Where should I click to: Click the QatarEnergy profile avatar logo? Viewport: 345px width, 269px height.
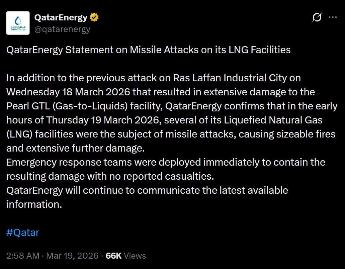click(18, 23)
